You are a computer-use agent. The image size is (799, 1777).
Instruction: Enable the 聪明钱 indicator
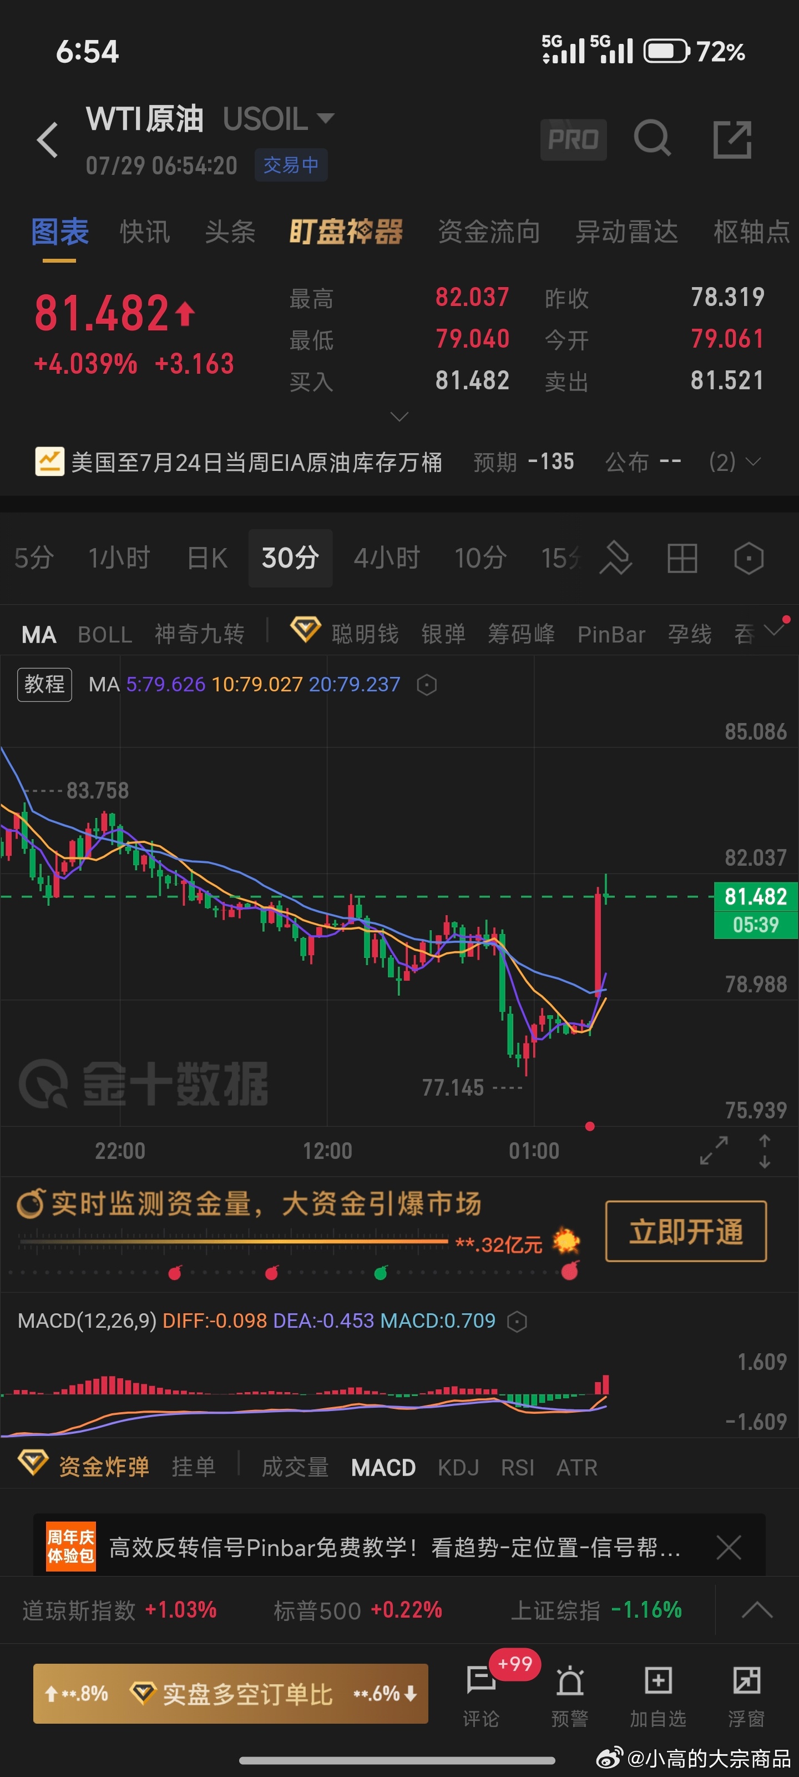[x=365, y=634]
